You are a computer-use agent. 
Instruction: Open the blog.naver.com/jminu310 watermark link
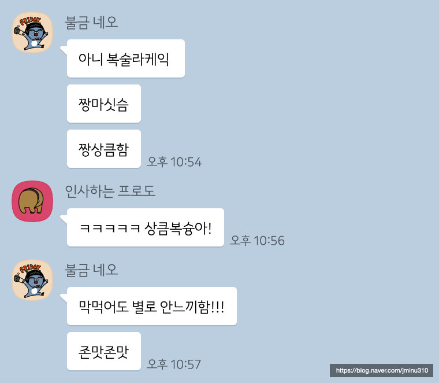(x=382, y=370)
